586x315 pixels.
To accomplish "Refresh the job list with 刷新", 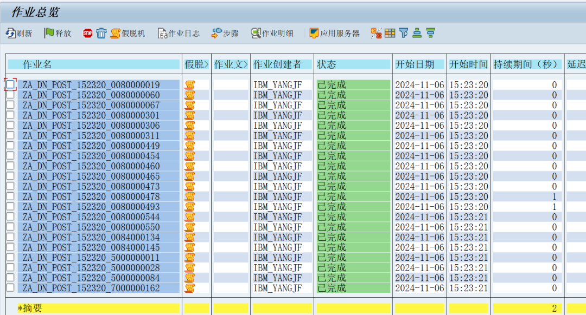I will click(x=19, y=33).
